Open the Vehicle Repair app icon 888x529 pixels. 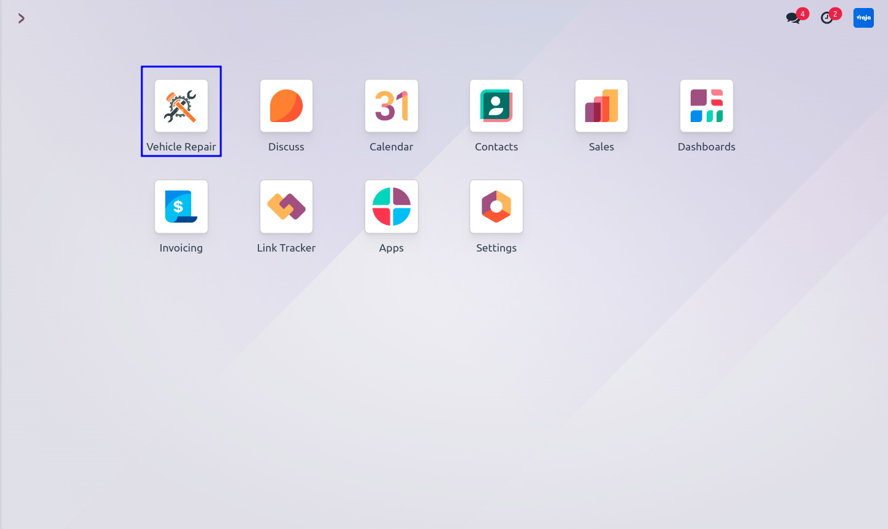click(x=181, y=105)
